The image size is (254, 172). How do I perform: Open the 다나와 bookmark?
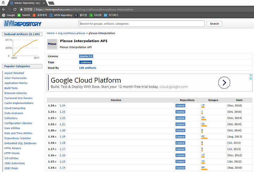coord(95,15)
